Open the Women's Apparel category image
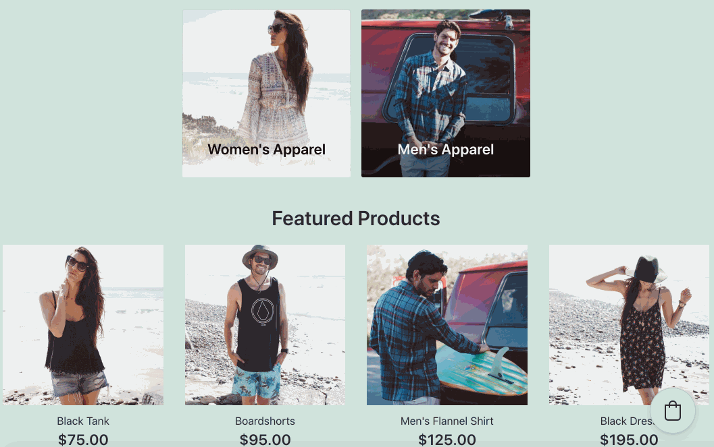 click(x=266, y=94)
